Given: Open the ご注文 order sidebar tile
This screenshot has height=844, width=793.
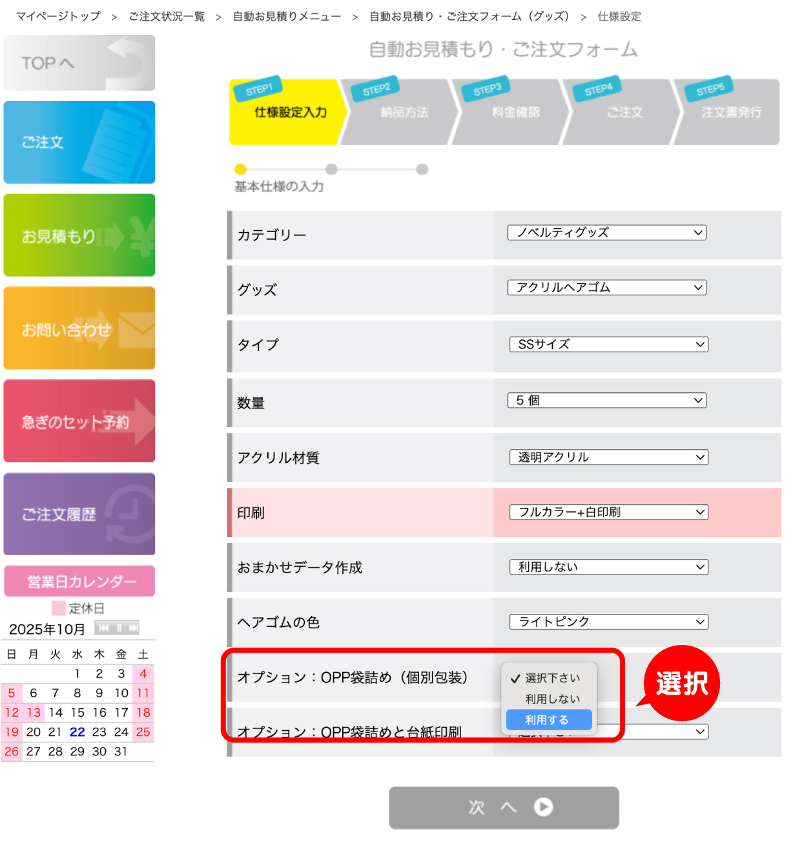Looking at the screenshot, I should (x=79, y=142).
